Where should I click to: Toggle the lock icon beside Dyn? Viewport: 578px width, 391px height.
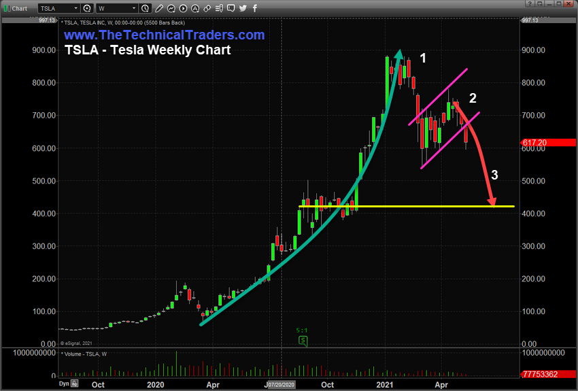(75, 384)
